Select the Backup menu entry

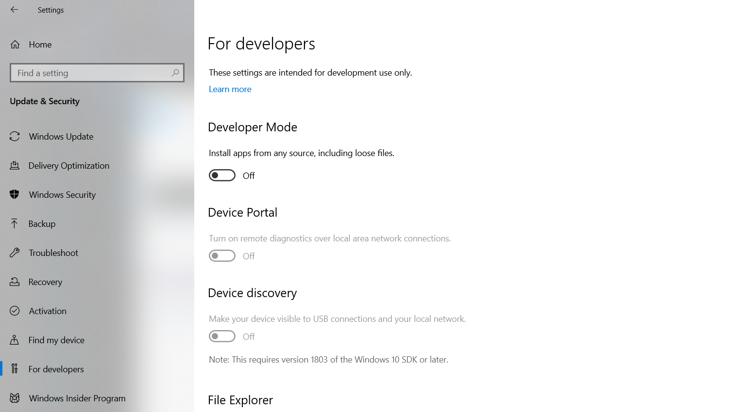point(97,224)
